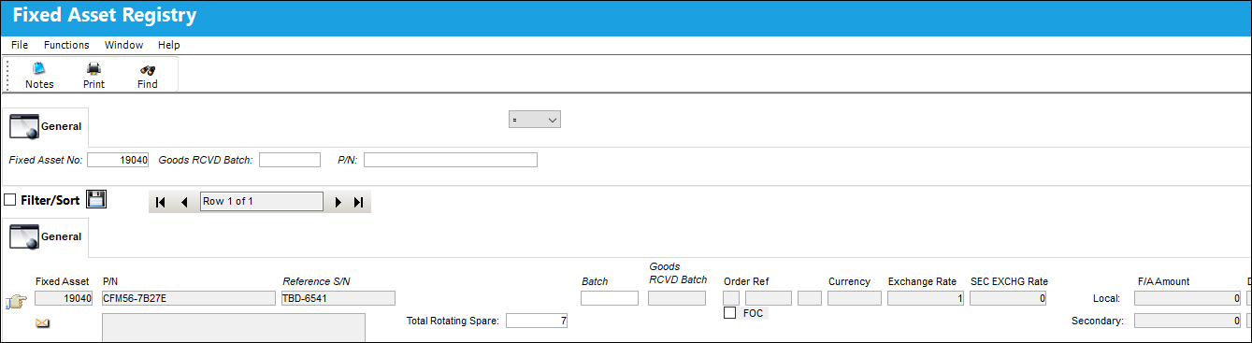The height and width of the screenshot is (343, 1252).
Task: Click the SEC EXCHG Rate field
Action: 1009,299
